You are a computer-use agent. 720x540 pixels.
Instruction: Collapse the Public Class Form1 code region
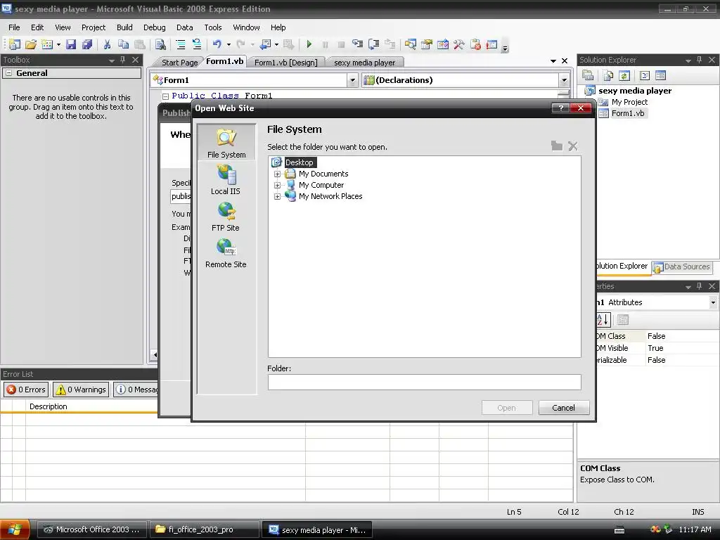click(166, 96)
